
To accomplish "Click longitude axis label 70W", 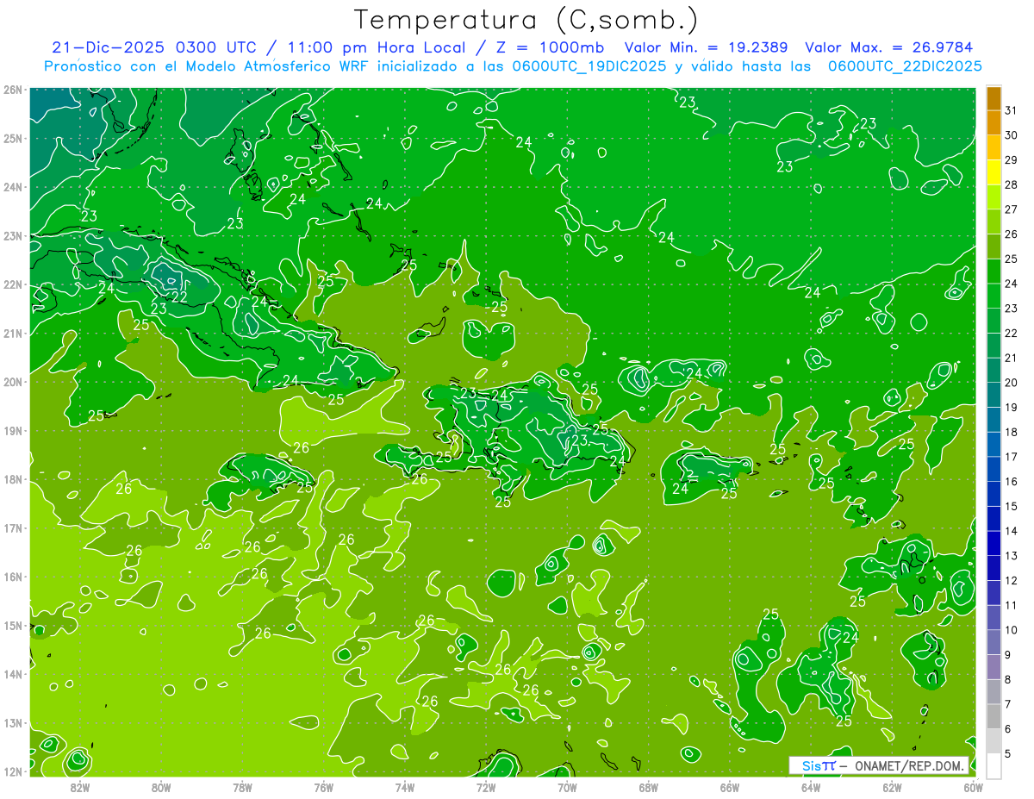I will point(567,787).
